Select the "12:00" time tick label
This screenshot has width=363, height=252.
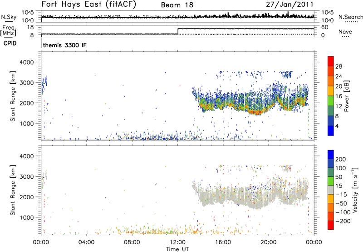[x=177, y=242]
